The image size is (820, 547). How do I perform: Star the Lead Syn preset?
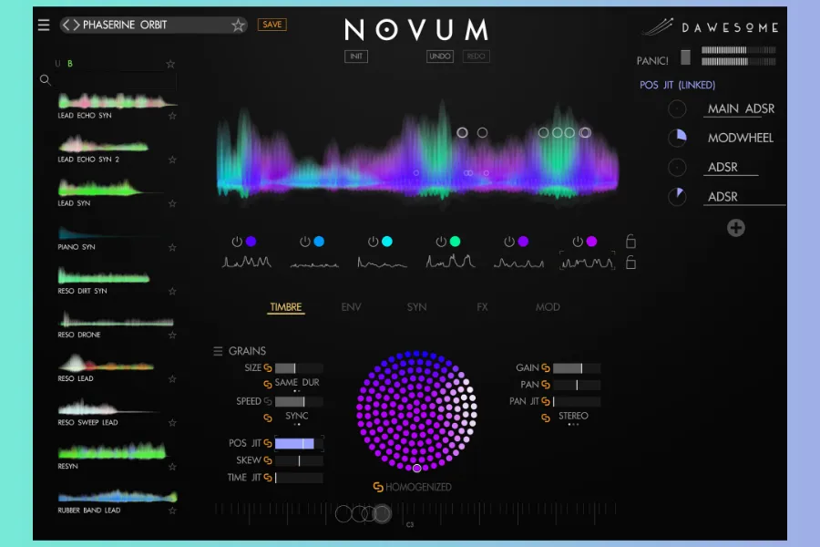point(172,203)
